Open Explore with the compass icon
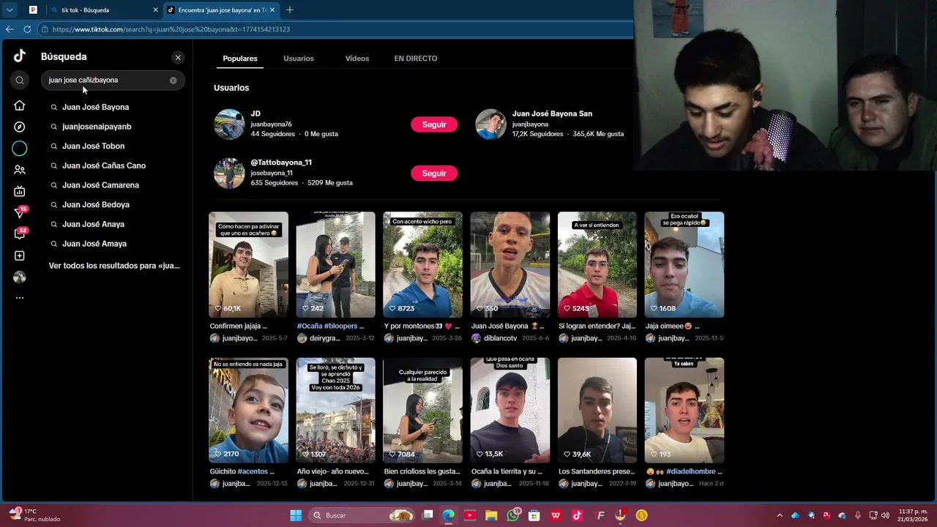Screen dimensions: 937x527 click(x=20, y=127)
